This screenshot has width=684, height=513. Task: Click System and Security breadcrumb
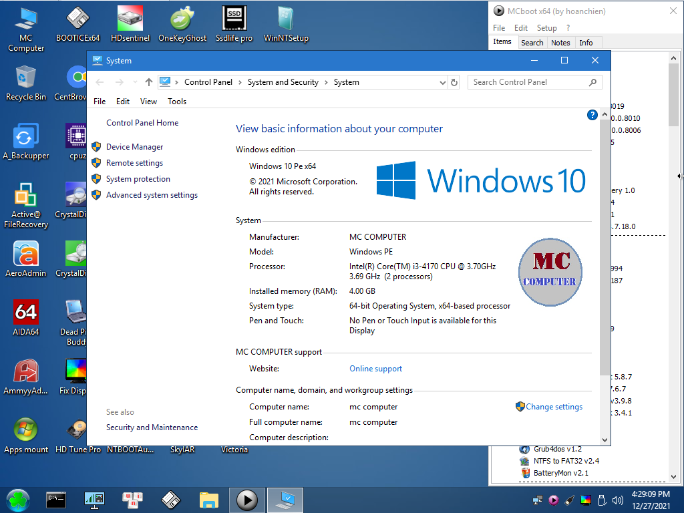(283, 82)
